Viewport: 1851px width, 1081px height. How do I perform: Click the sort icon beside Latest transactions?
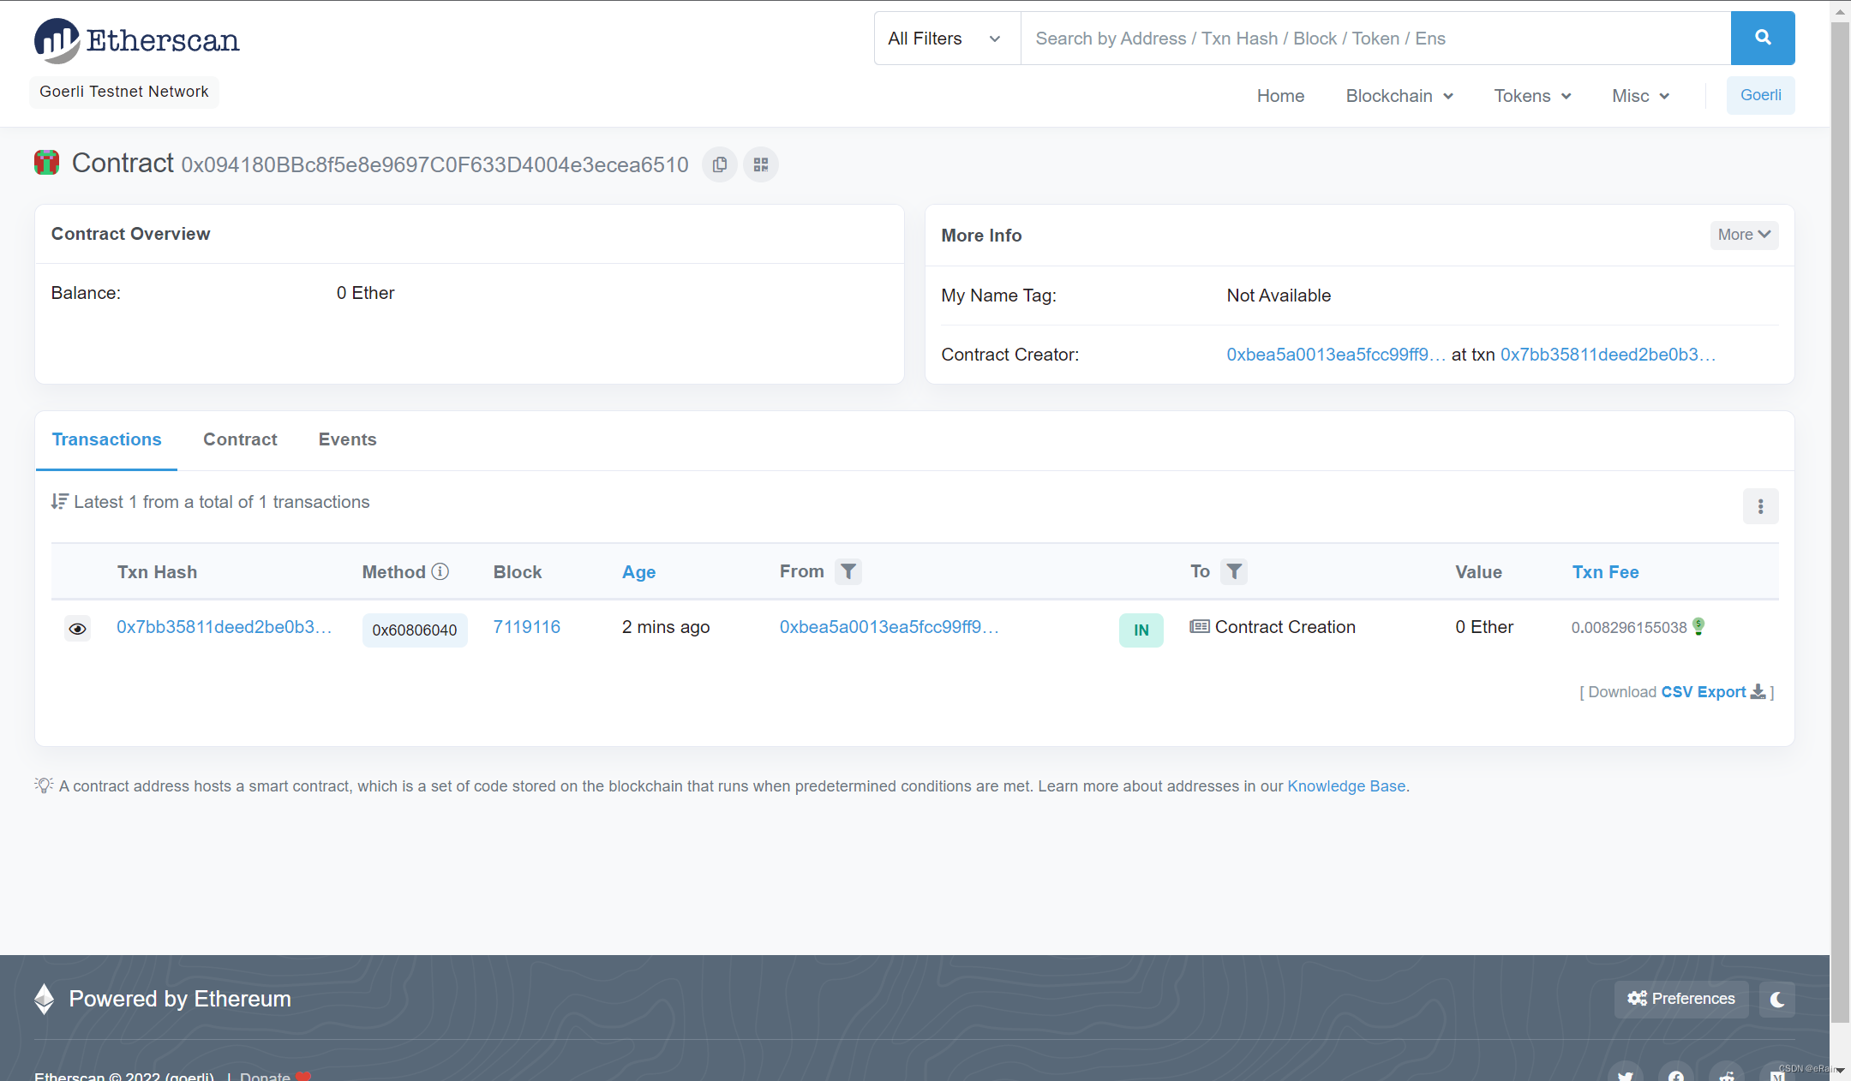(59, 502)
